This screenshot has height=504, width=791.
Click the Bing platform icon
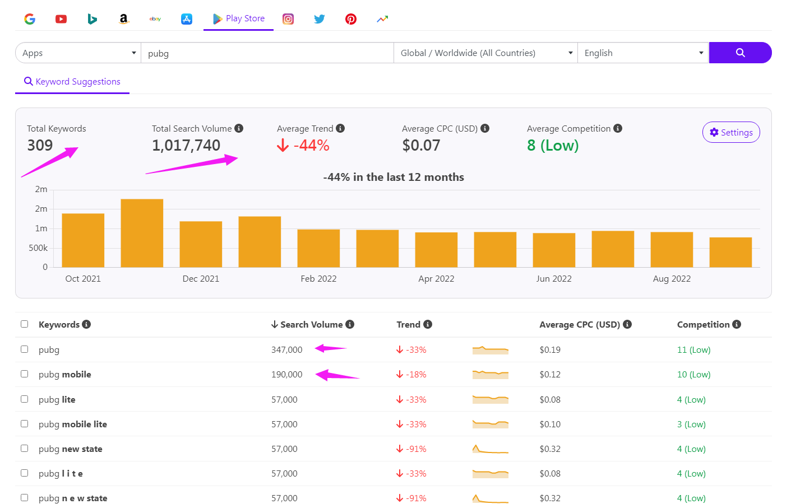pyautogui.click(x=92, y=18)
